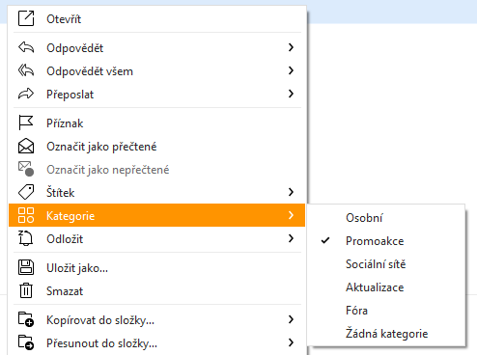Choose Žádná kategorie option
Viewport: 477px width, 355px height.
click(386, 334)
